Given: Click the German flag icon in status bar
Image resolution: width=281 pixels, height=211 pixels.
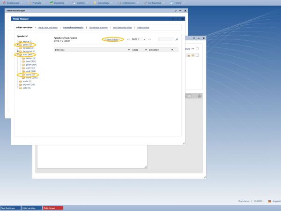Looking at the screenshot, I should (x=269, y=201).
